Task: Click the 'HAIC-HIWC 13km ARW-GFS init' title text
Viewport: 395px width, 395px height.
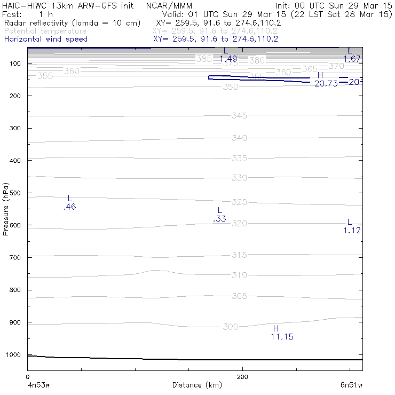Action: 68,5
